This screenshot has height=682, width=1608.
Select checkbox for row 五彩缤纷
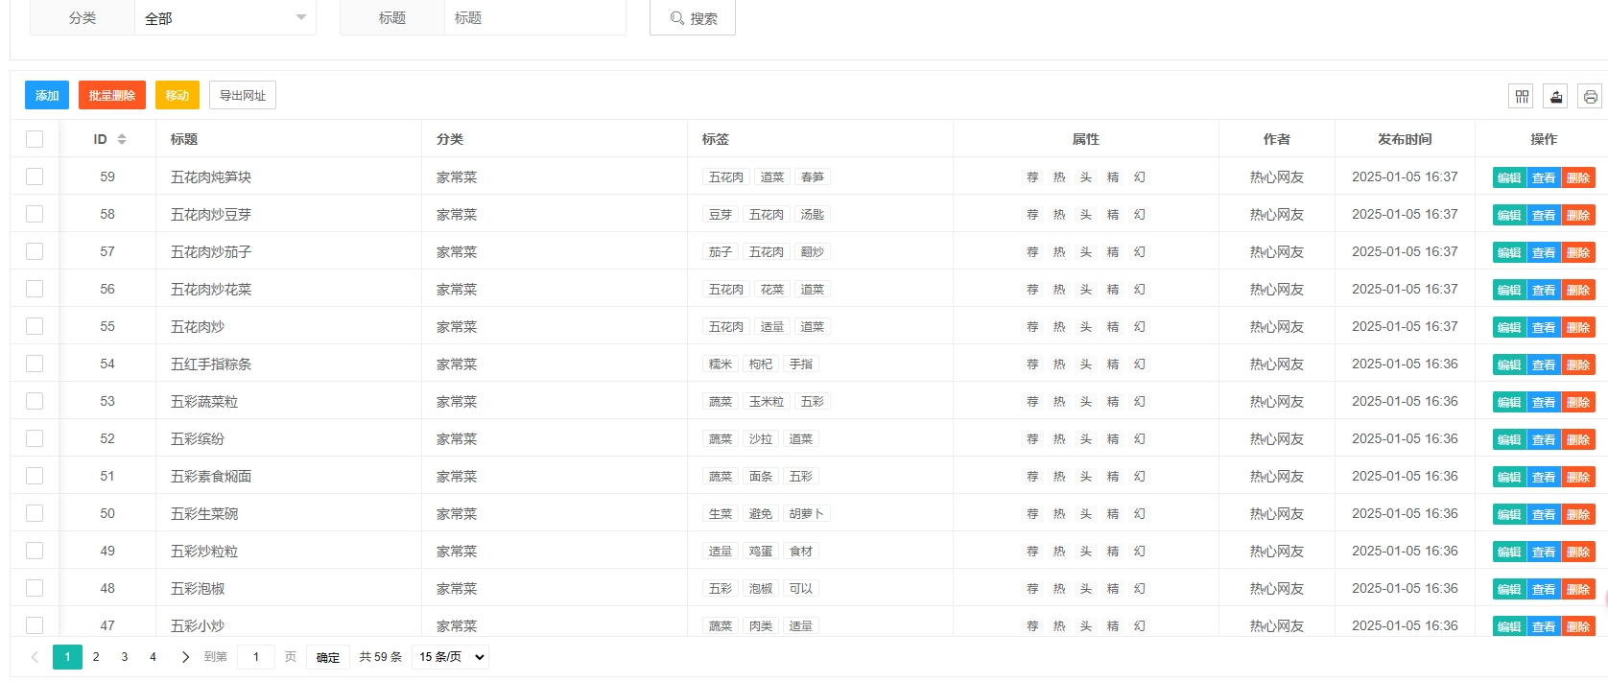point(35,438)
